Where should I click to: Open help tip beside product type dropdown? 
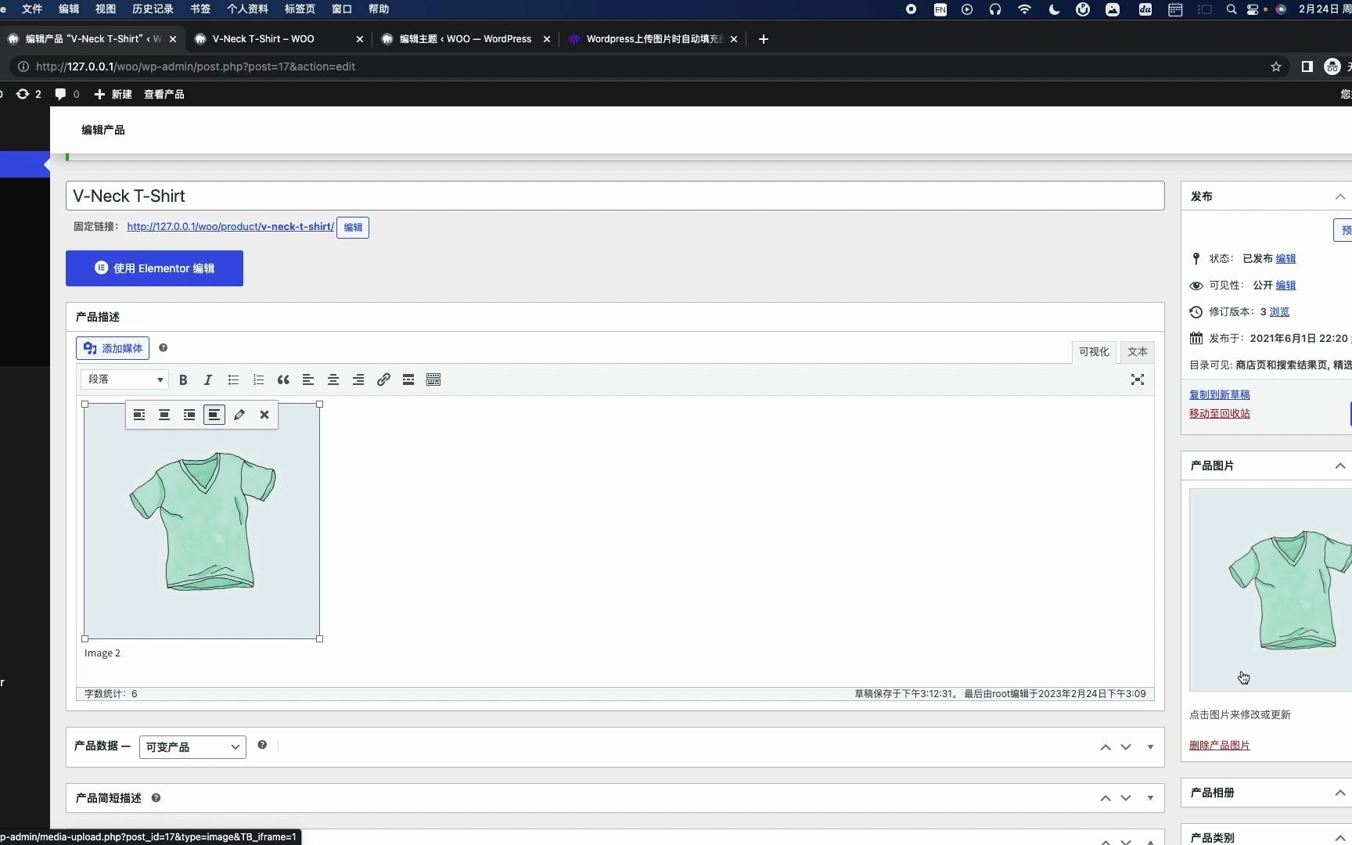262,745
